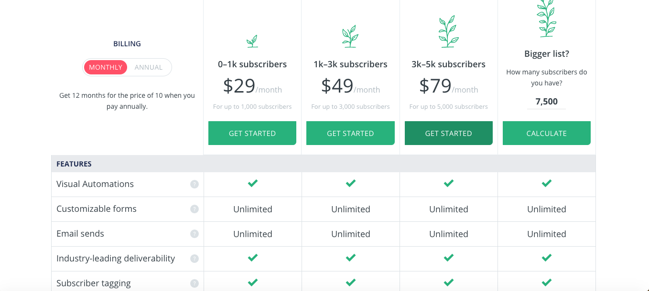
Task: Click the Visual Automations feature label
Action: click(95, 184)
